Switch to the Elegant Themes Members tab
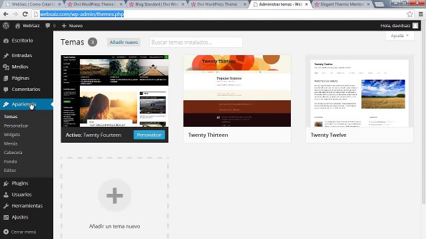The height and width of the screenshot is (239, 426). (x=341, y=5)
